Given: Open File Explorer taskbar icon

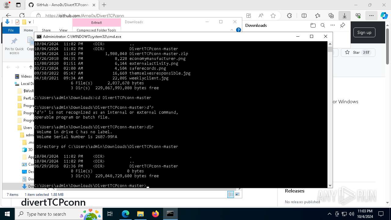Looking at the screenshot, I should click(x=140, y=214).
